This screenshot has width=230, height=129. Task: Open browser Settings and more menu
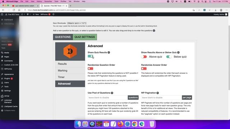tap(227, 10)
